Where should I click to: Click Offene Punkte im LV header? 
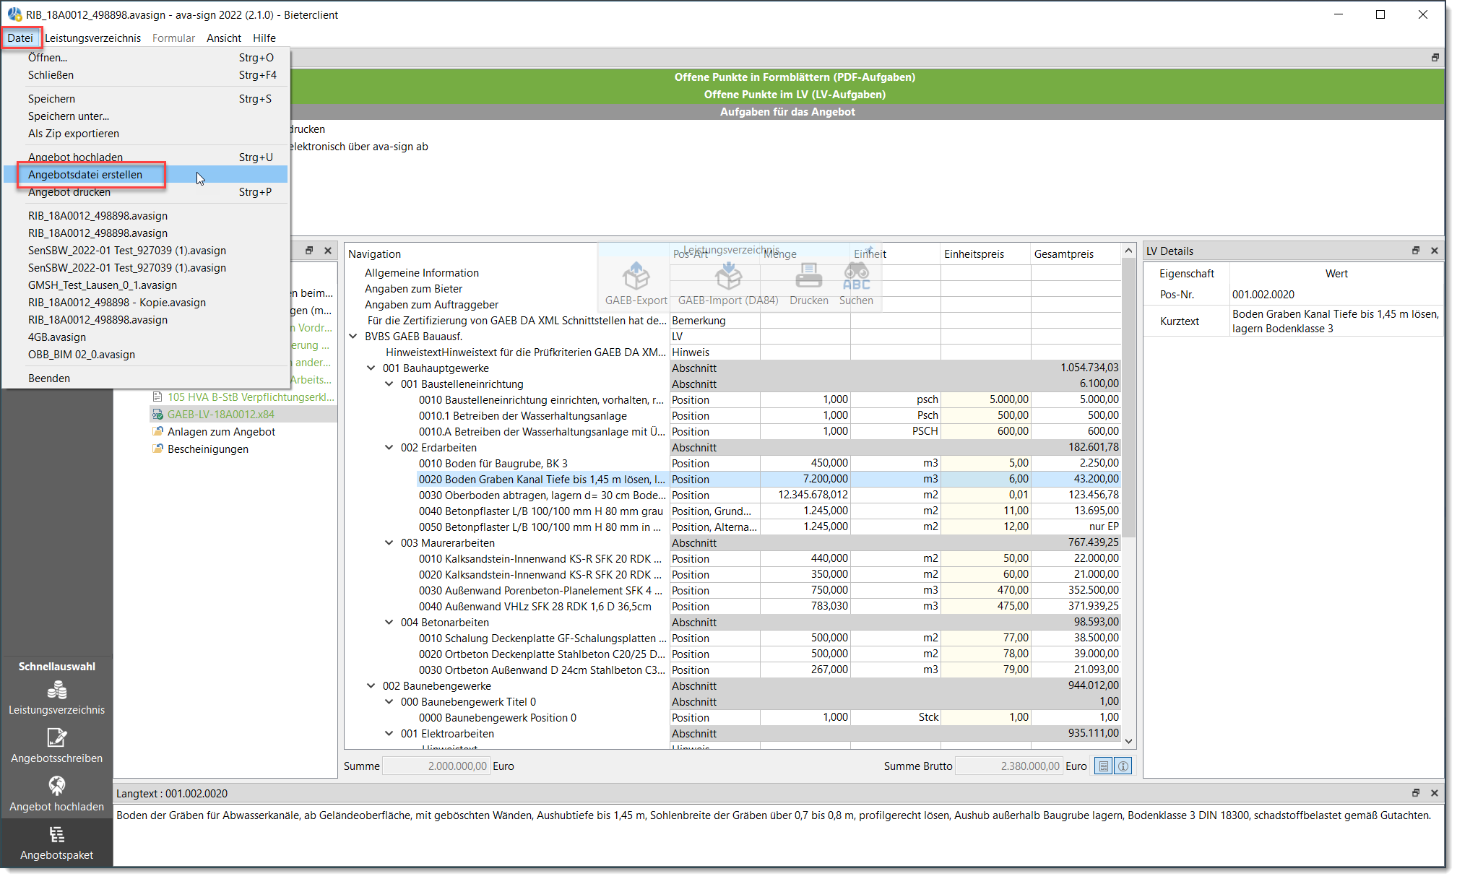795,95
